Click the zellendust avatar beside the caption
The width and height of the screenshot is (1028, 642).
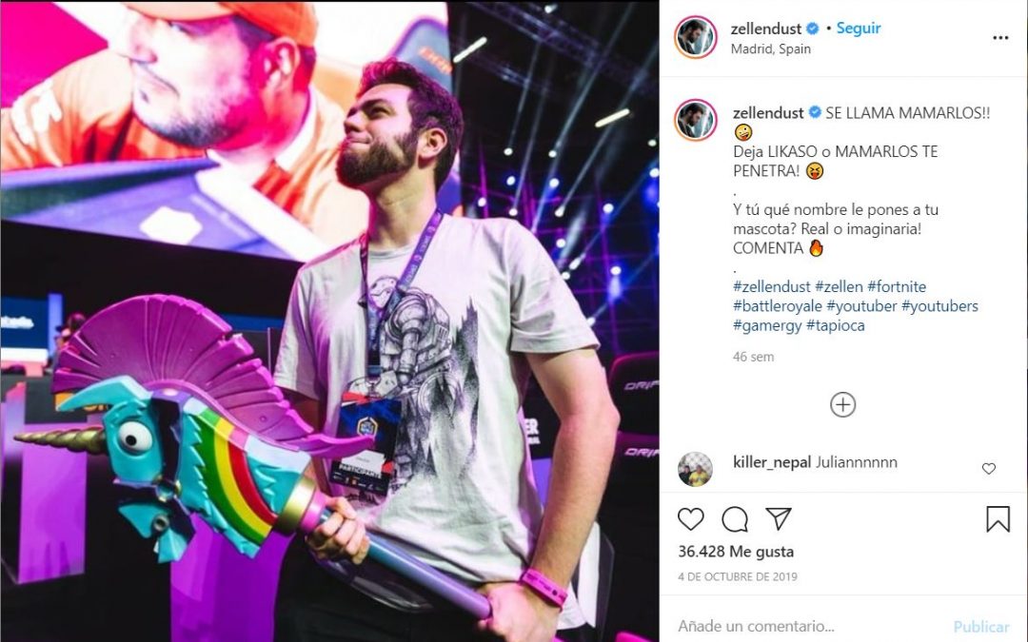[695, 120]
